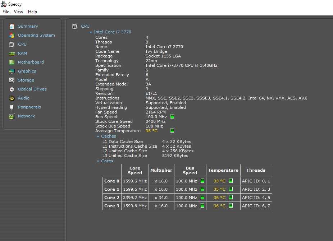Click Core 2 bus speed graph icon
The image size is (333, 241).
[x=202, y=197]
